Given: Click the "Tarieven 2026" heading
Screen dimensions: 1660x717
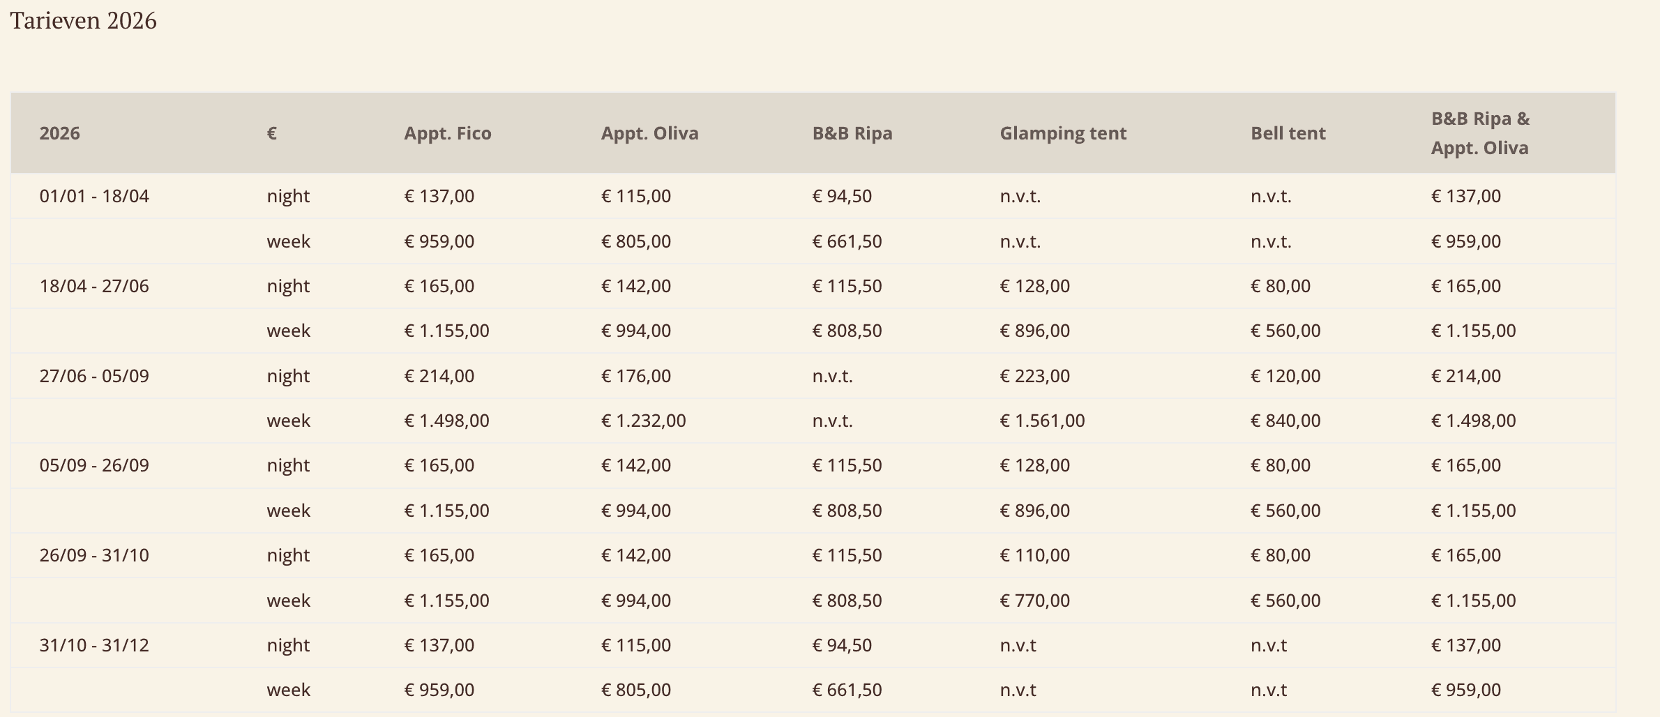Looking at the screenshot, I should (x=83, y=21).
